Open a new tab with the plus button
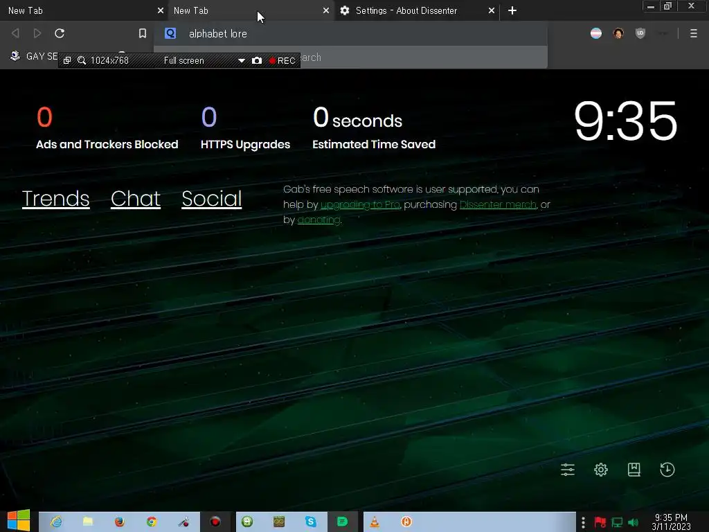This screenshot has height=532, width=709. [x=512, y=10]
